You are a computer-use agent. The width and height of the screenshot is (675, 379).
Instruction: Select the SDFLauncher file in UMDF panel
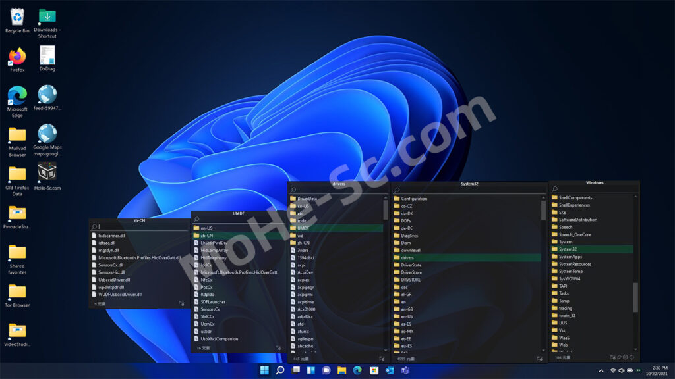pyautogui.click(x=212, y=301)
